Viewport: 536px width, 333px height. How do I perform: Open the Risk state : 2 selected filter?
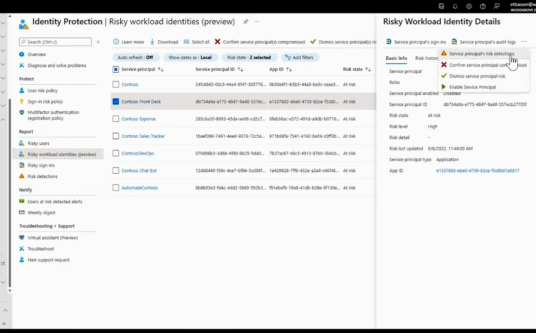point(249,57)
